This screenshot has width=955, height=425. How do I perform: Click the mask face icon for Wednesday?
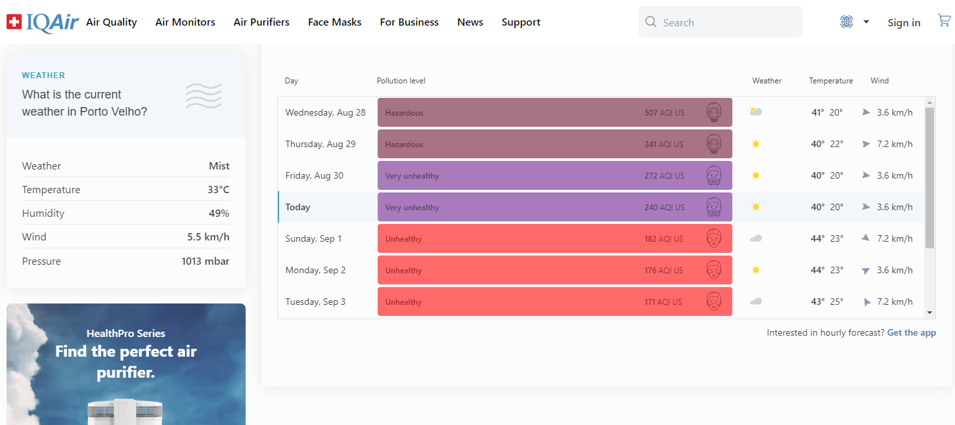click(x=714, y=112)
